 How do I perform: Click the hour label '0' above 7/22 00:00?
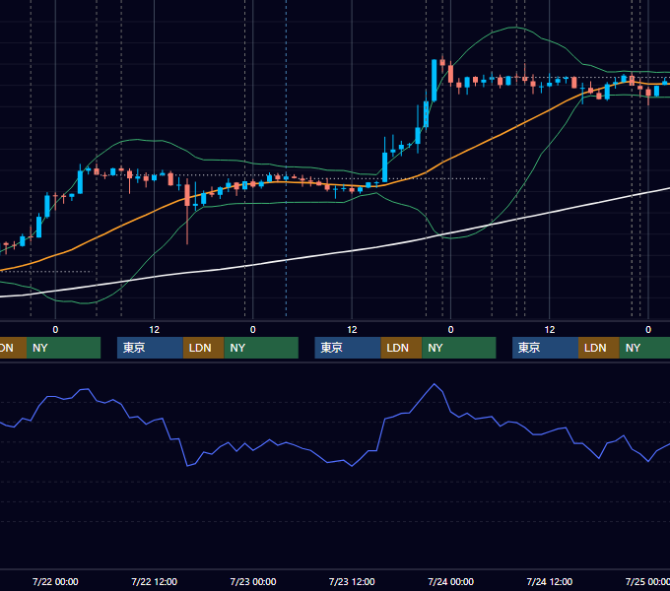coord(55,330)
